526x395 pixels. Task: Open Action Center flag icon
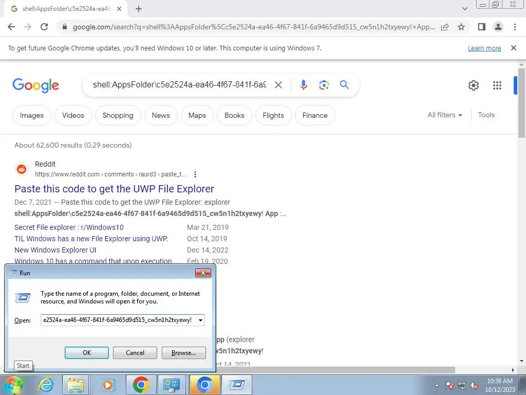(449, 385)
